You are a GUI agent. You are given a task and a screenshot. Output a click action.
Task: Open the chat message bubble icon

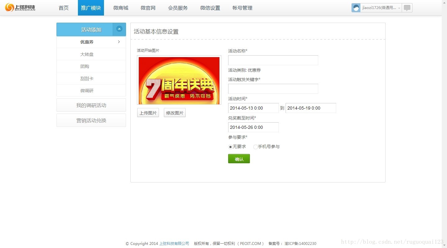407,8
